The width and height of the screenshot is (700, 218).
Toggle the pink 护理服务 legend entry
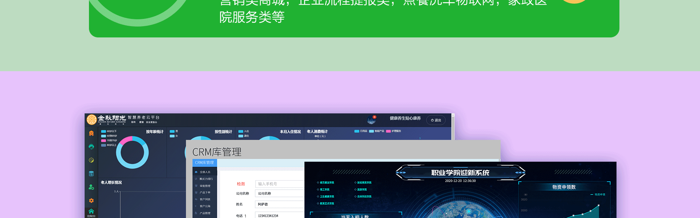(393, 131)
